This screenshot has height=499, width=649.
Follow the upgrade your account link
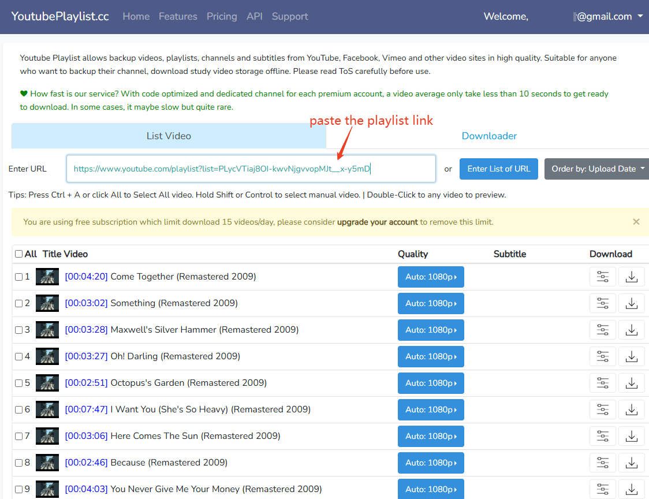click(x=377, y=222)
